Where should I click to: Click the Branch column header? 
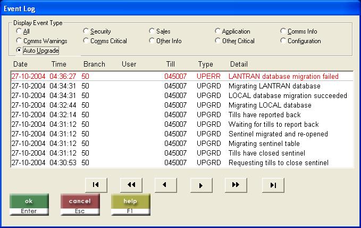pyautogui.click(x=94, y=64)
